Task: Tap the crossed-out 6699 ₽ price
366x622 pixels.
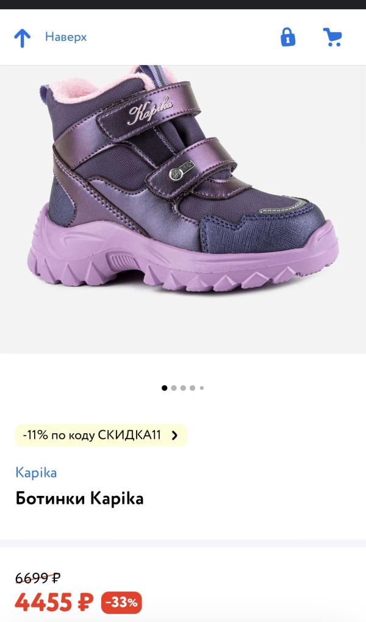Action: (x=38, y=578)
